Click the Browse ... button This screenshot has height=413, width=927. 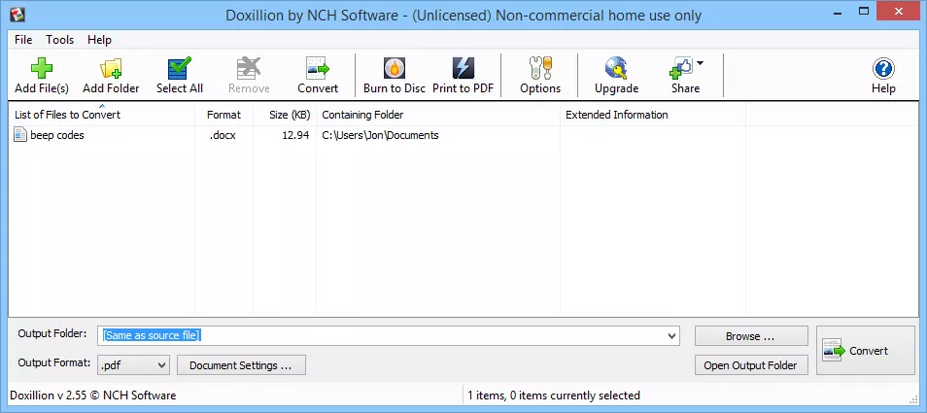tap(751, 336)
